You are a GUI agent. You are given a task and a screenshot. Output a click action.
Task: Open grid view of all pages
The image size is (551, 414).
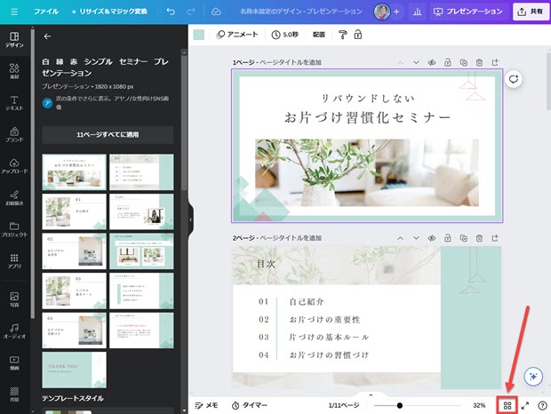507,405
